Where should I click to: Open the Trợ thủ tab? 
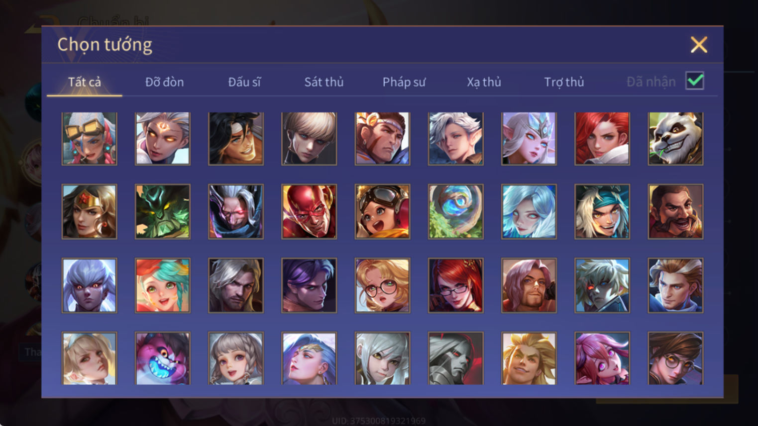click(x=564, y=82)
